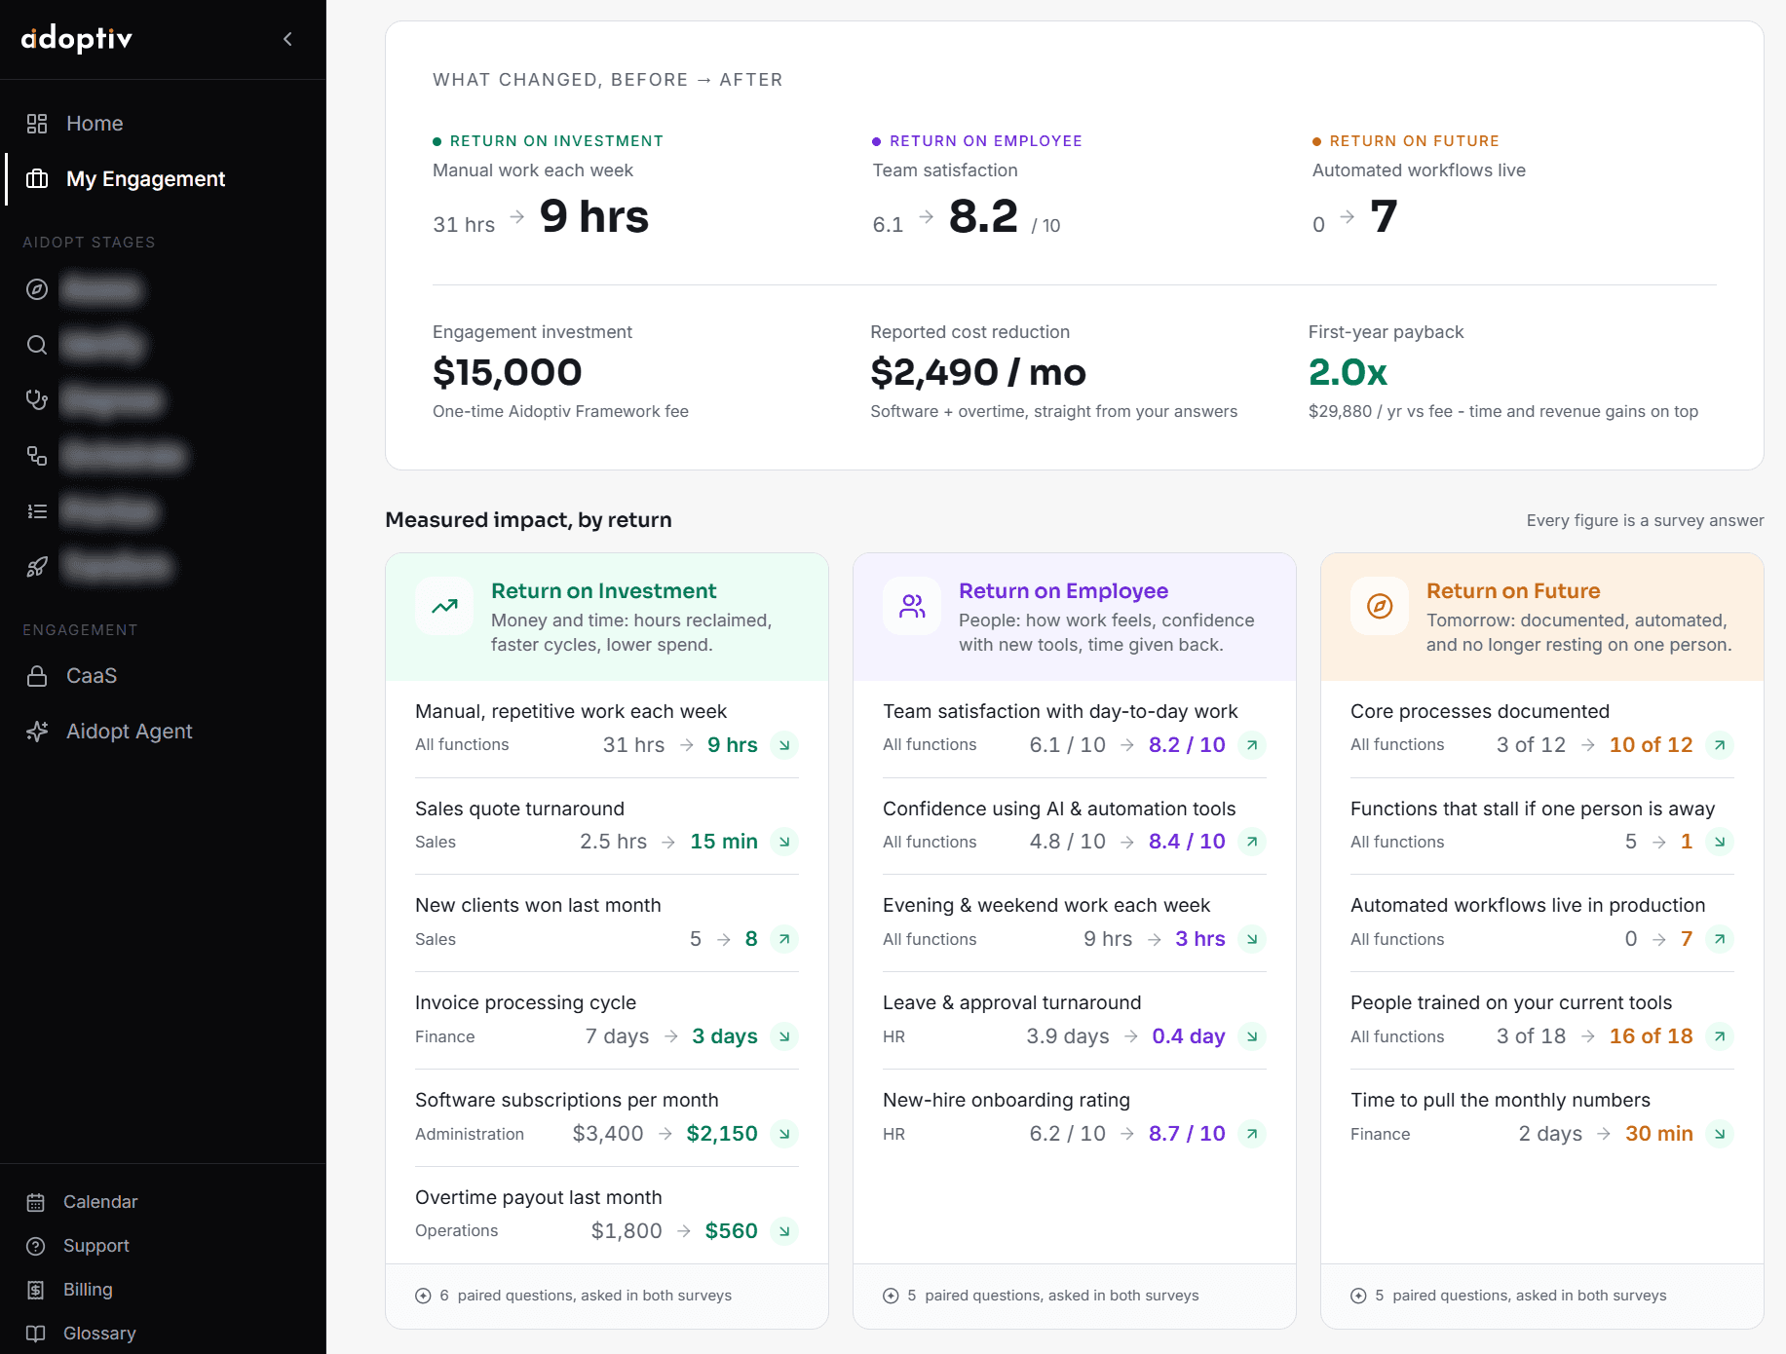
Task: Collapse the sidebar with the chevron
Action: coord(287,39)
